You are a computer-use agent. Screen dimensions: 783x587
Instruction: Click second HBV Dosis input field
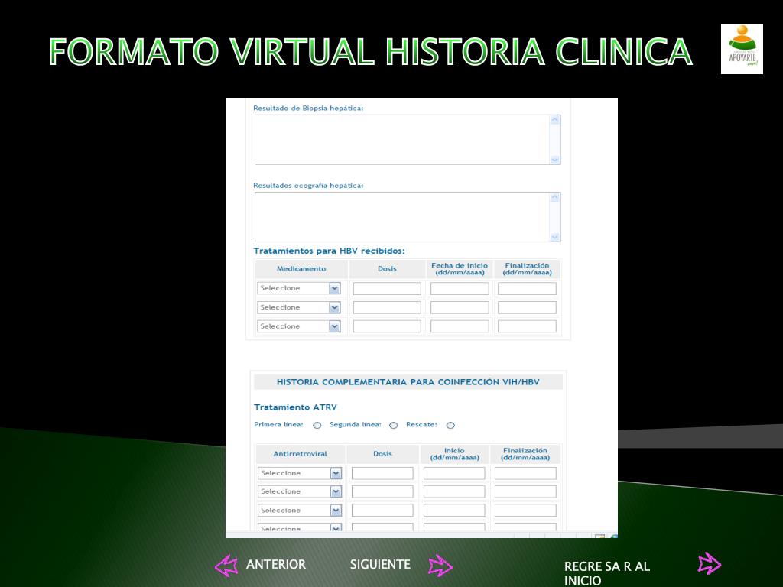click(x=387, y=307)
